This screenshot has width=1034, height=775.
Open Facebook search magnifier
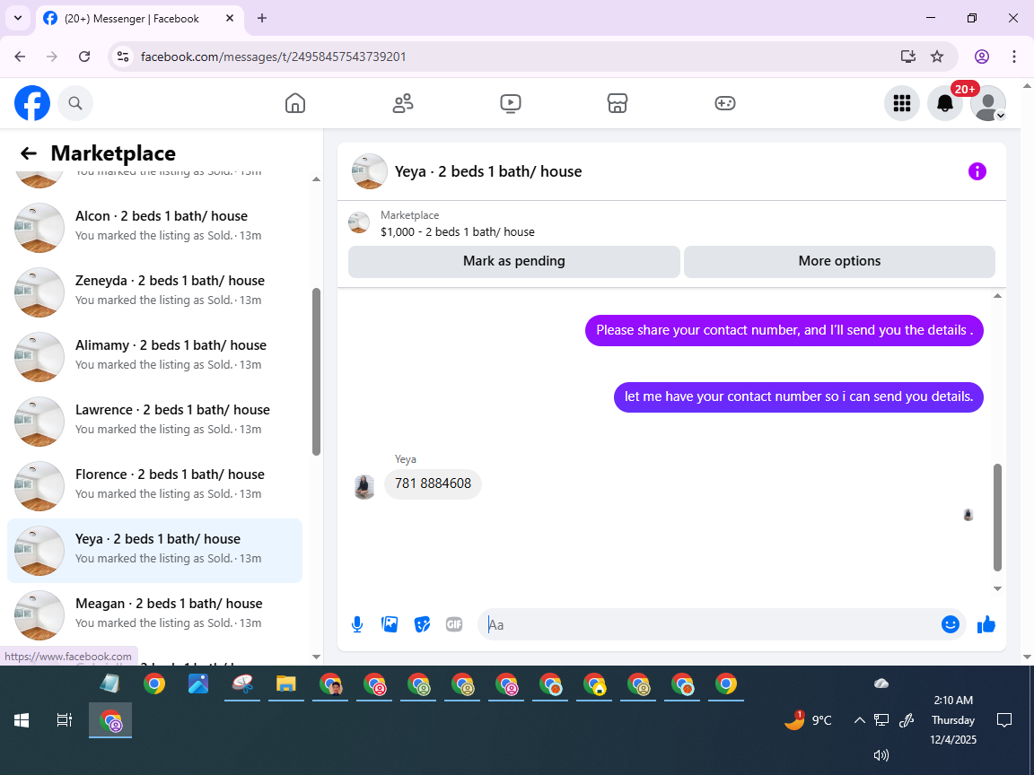pos(75,103)
